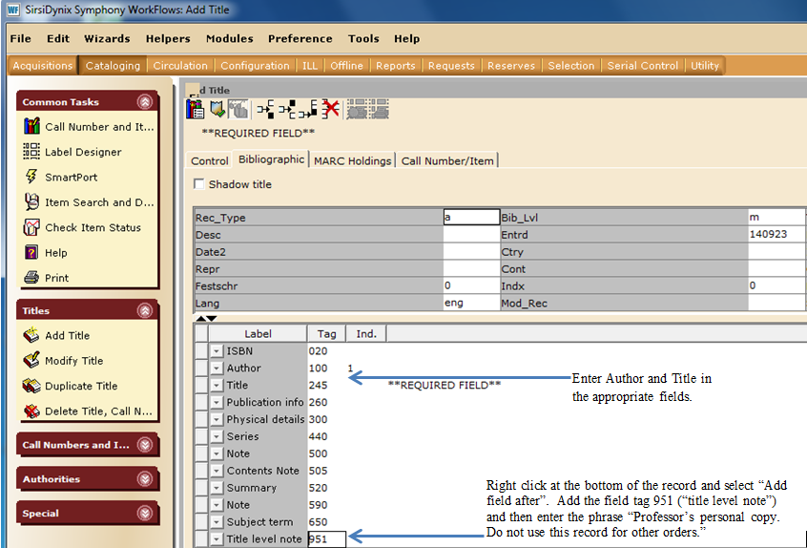Click the Bib_Lvl value field
The width and height of the screenshot is (807, 548).
point(776,217)
